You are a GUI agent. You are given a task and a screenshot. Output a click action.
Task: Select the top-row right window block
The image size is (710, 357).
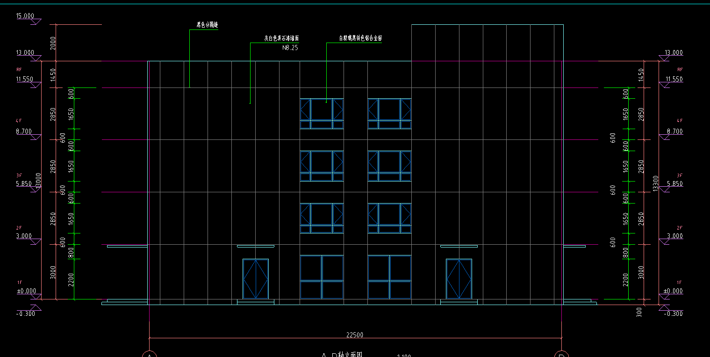pos(389,113)
